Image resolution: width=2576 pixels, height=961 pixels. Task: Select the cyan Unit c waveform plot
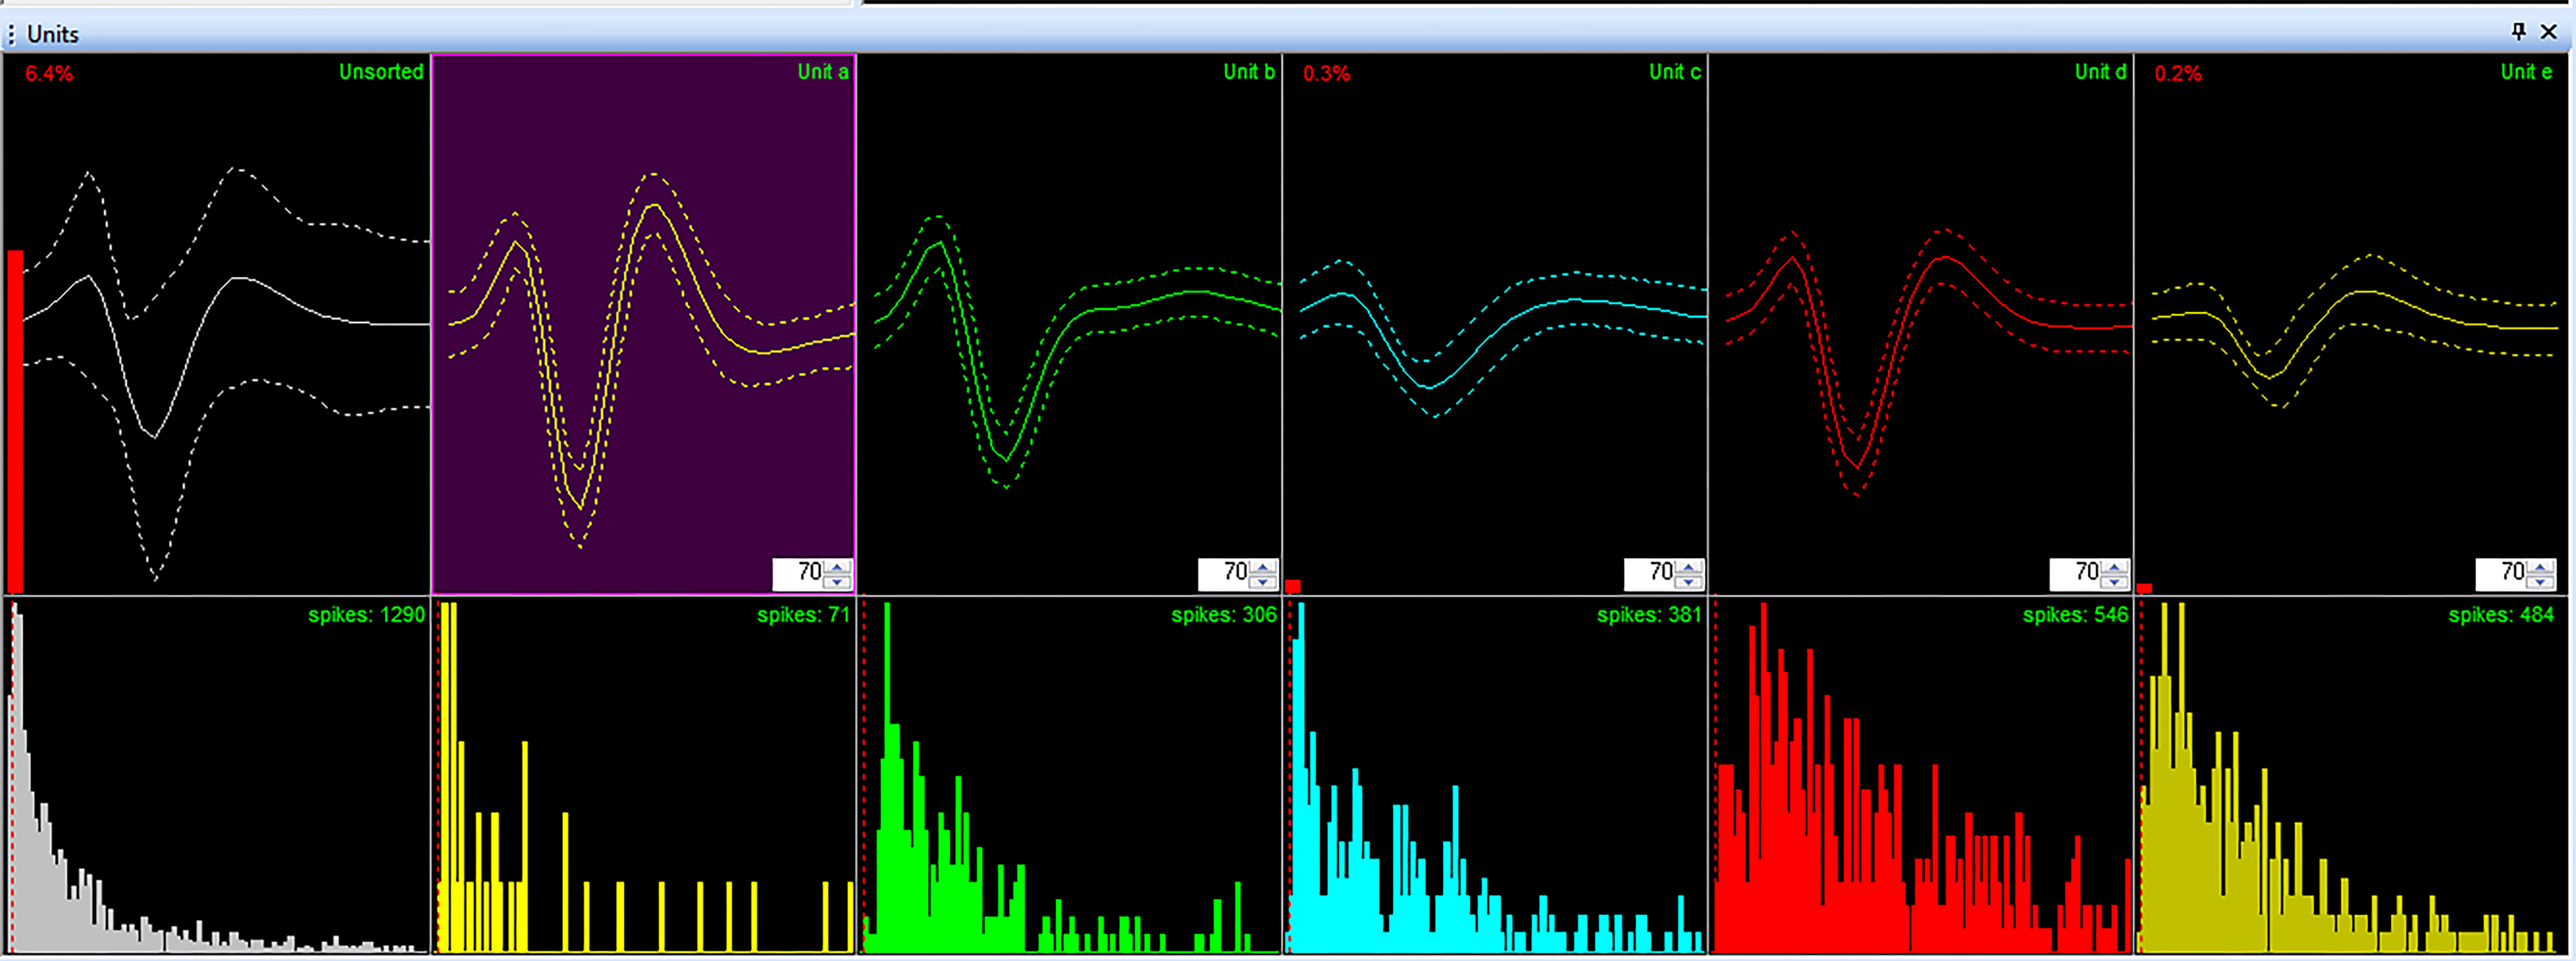(1495, 325)
